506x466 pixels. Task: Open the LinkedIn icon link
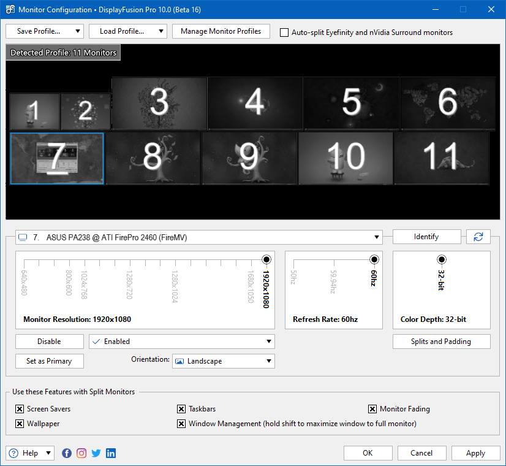(x=111, y=453)
